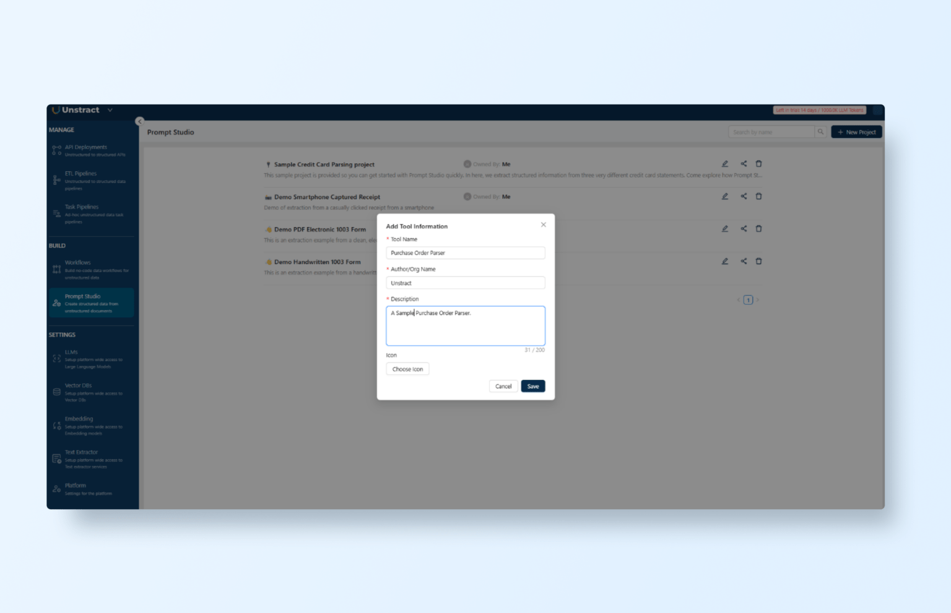Open Embedding settings
This screenshot has width=951, height=613.
92,426
